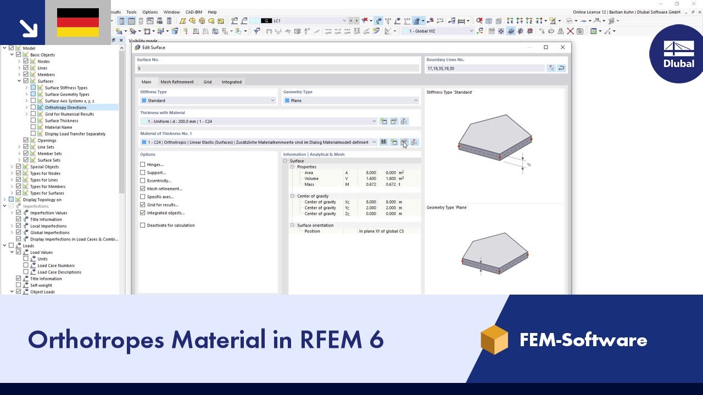Select Material Name item in navigator
The width and height of the screenshot is (703, 395).
point(58,127)
